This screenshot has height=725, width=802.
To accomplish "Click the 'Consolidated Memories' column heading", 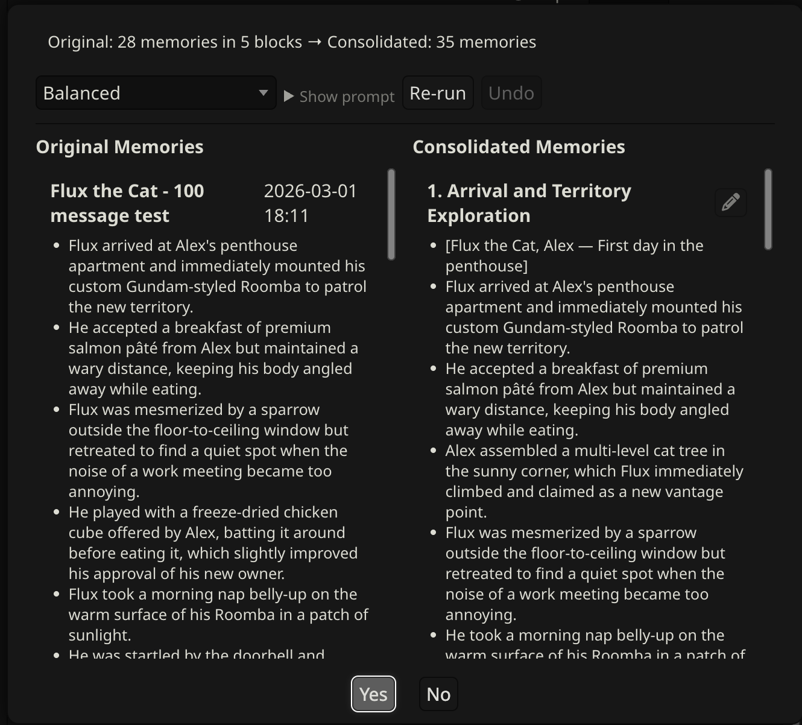I will tap(519, 147).
